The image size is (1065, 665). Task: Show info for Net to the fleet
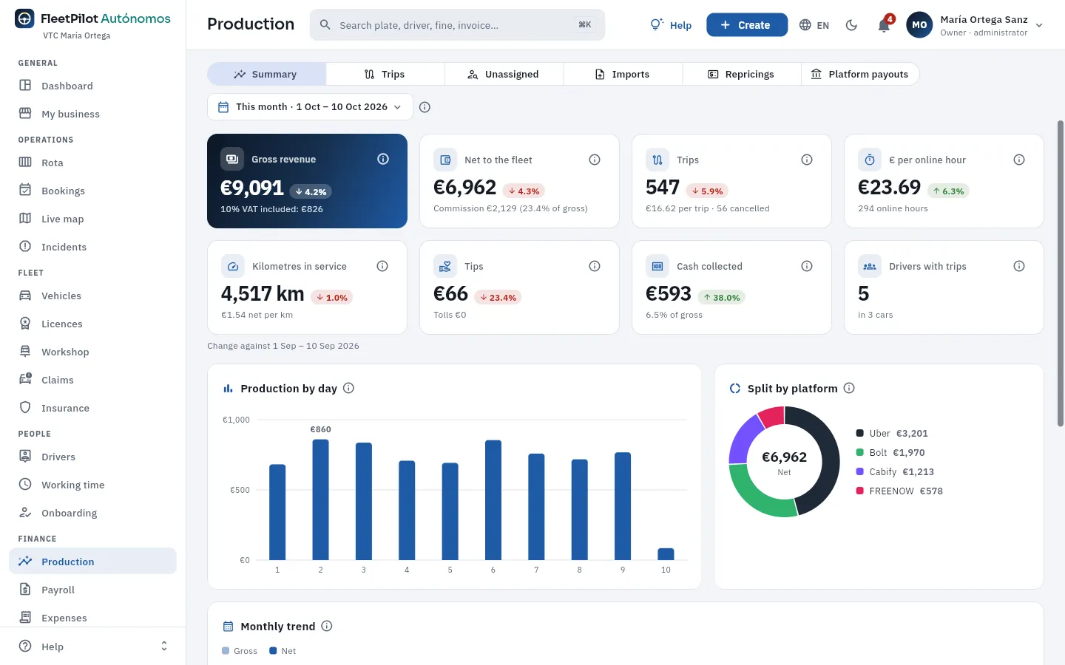[595, 160]
